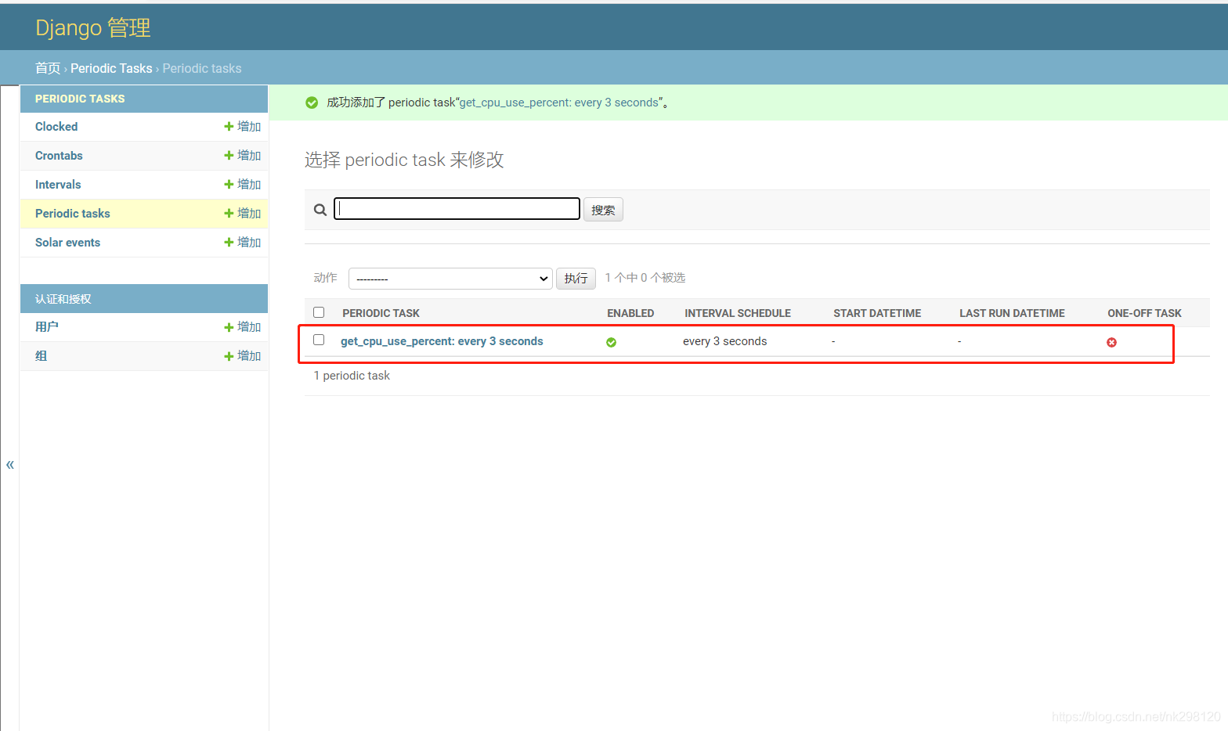Click the green plus icon for Intervals
The width and height of the screenshot is (1228, 731).
pos(229,185)
